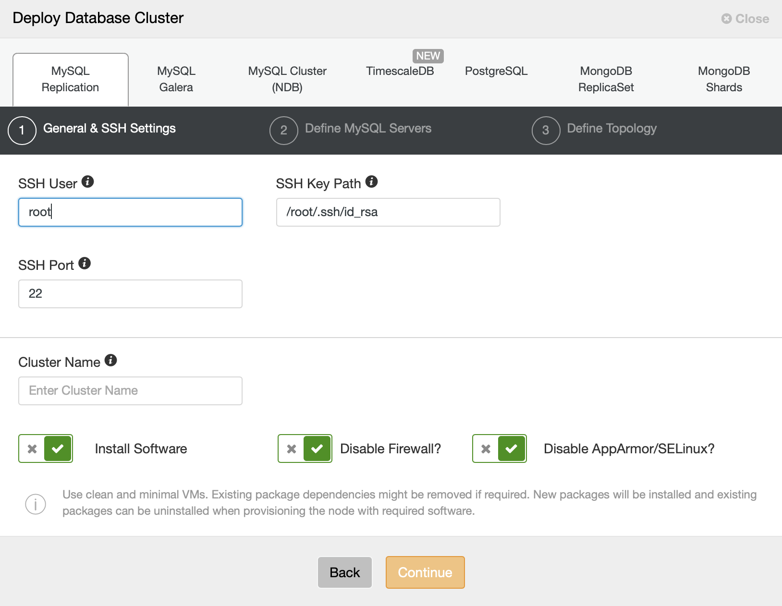Screen dimensions: 782x606
Task: Open the MongoDB Shards tab
Action: (x=724, y=79)
